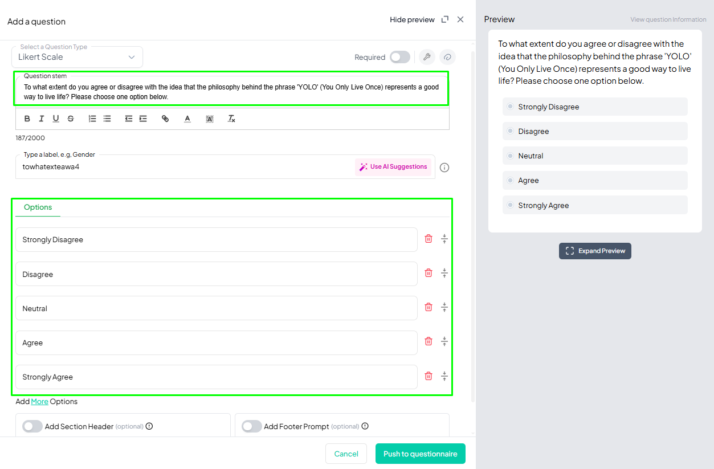
Task: Edit the Agree option field
Action: 217,342
